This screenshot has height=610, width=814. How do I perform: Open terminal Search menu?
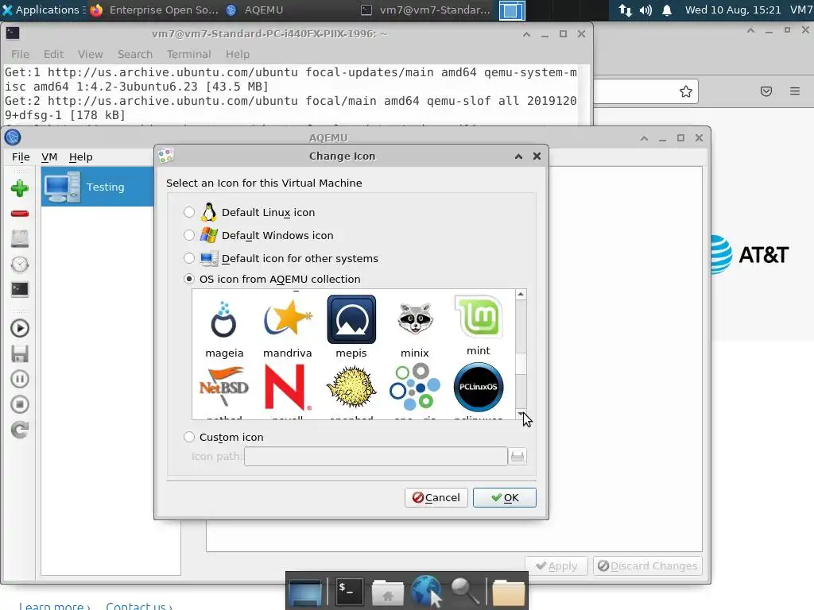click(x=135, y=54)
